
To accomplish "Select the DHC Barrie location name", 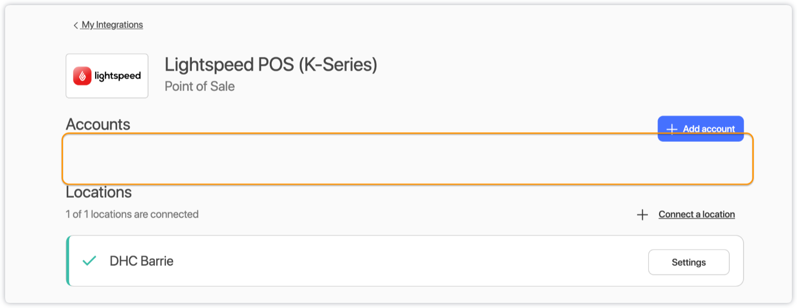I will click(x=141, y=261).
